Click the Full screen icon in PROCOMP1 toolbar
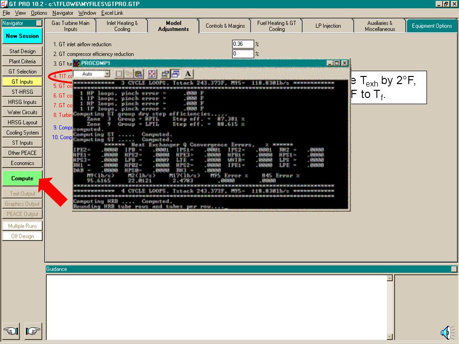The width and height of the screenshot is (459, 344). pyautogui.click(x=152, y=74)
